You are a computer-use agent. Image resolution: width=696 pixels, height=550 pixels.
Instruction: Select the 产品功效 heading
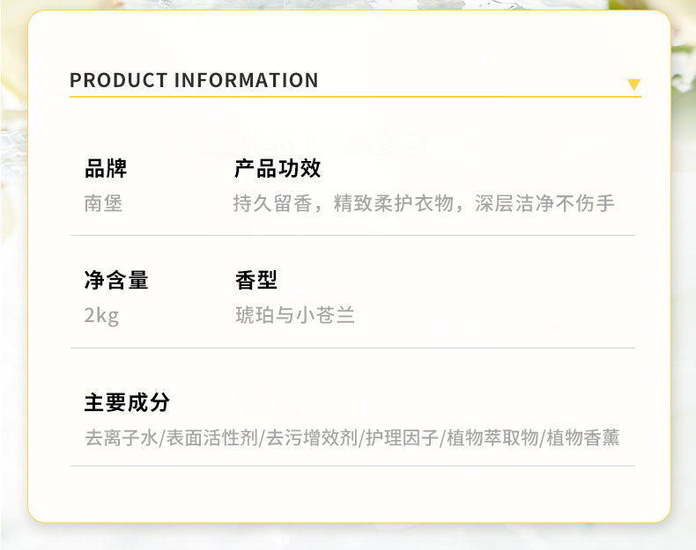click(278, 168)
